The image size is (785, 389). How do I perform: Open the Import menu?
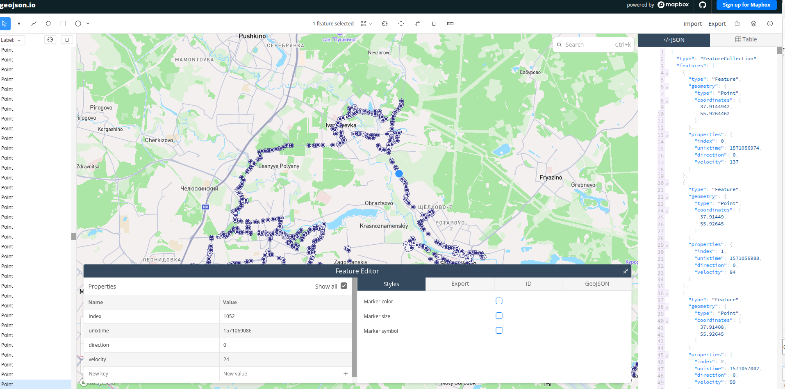pos(692,24)
